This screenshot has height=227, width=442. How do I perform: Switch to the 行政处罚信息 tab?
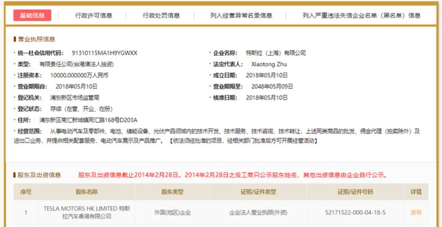161,15
